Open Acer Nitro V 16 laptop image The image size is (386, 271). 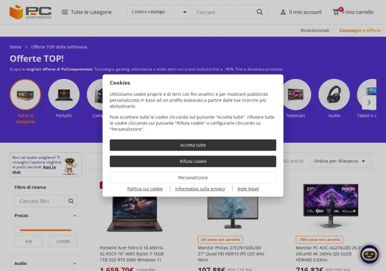pyautogui.click(x=135, y=214)
